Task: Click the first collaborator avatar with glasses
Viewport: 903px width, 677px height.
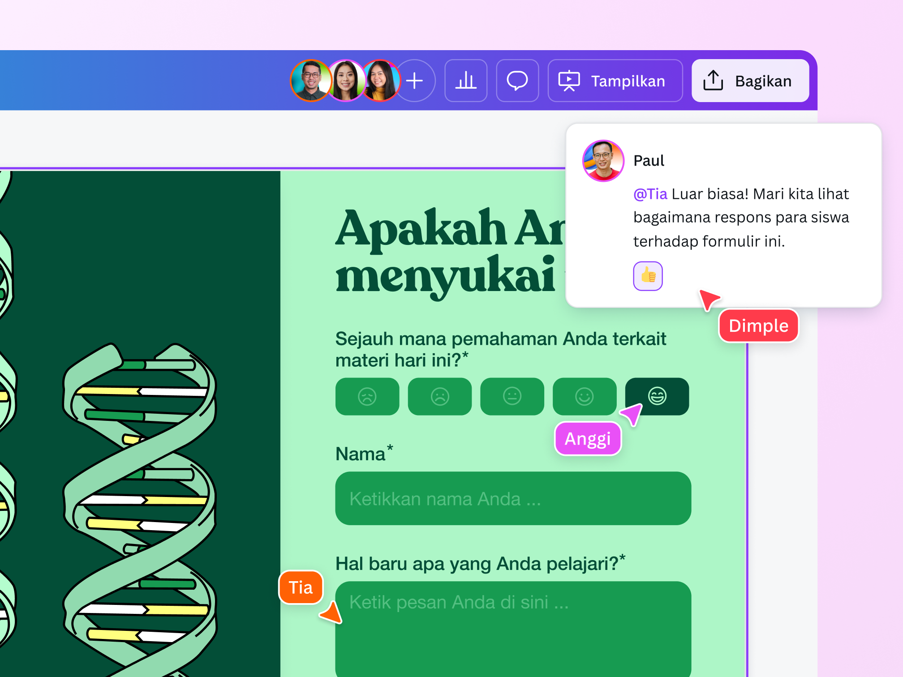Action: pos(310,81)
